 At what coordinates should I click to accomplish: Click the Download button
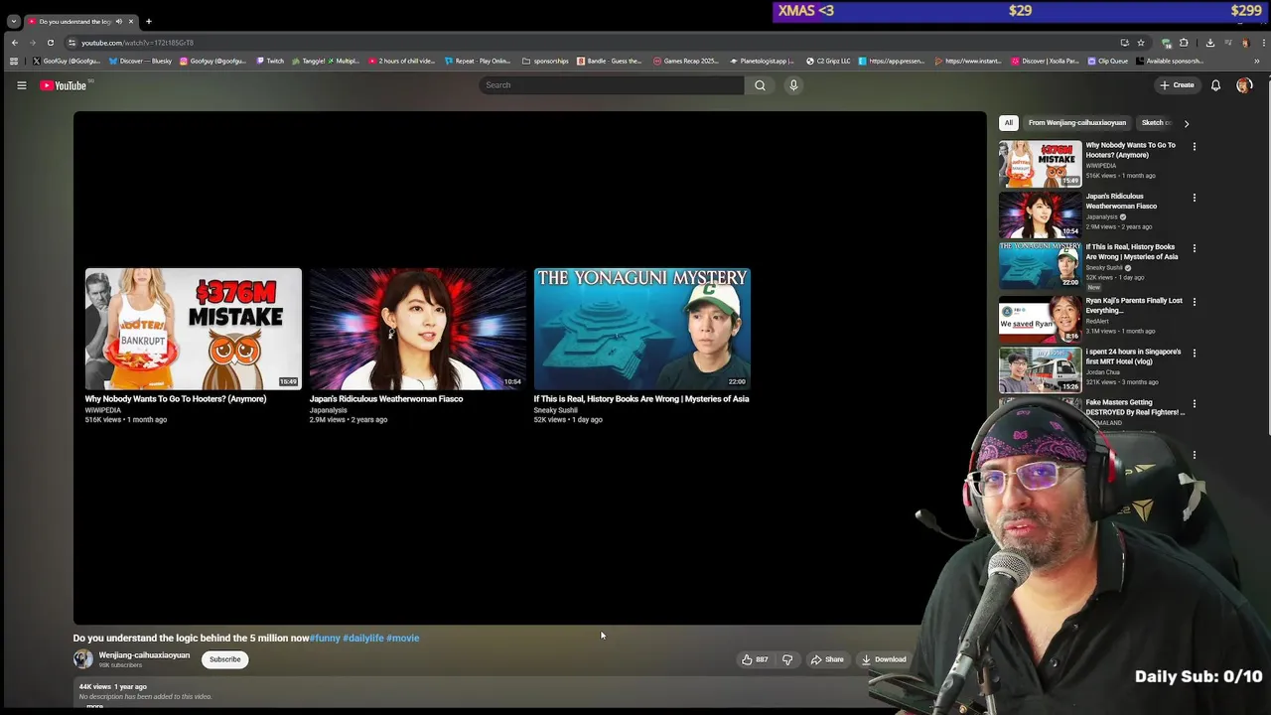pyautogui.click(x=884, y=659)
